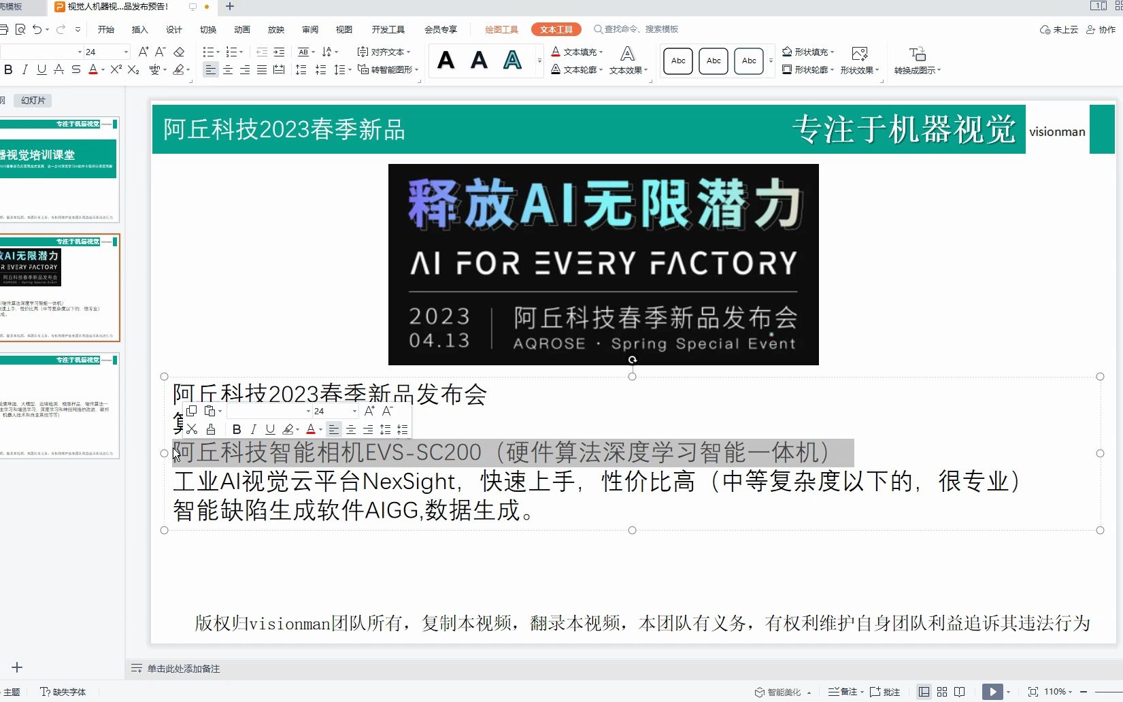1123x702 pixels.
Task: Click 缺失字体 missing fonts button
Action: [x=63, y=692]
